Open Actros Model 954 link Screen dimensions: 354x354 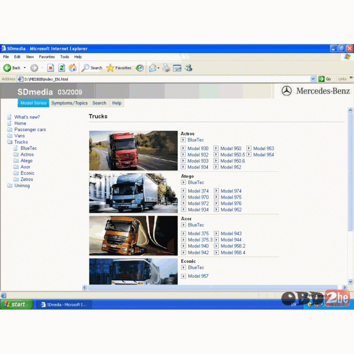[264, 155]
